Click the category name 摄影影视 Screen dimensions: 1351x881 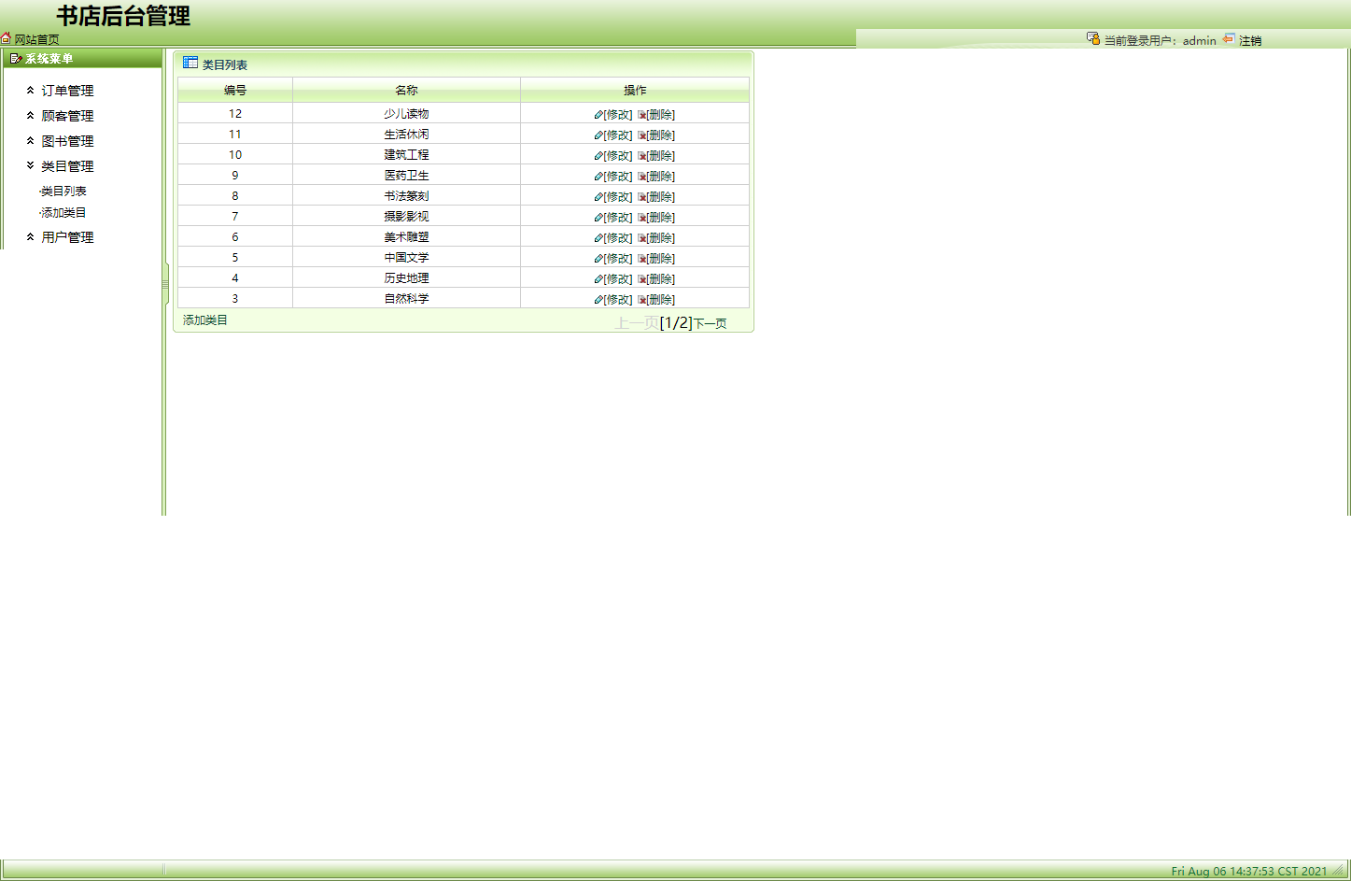coord(407,217)
